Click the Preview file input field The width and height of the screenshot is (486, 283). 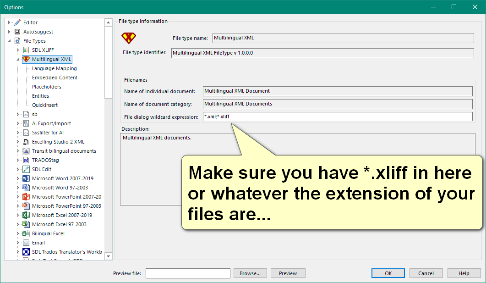(x=188, y=273)
